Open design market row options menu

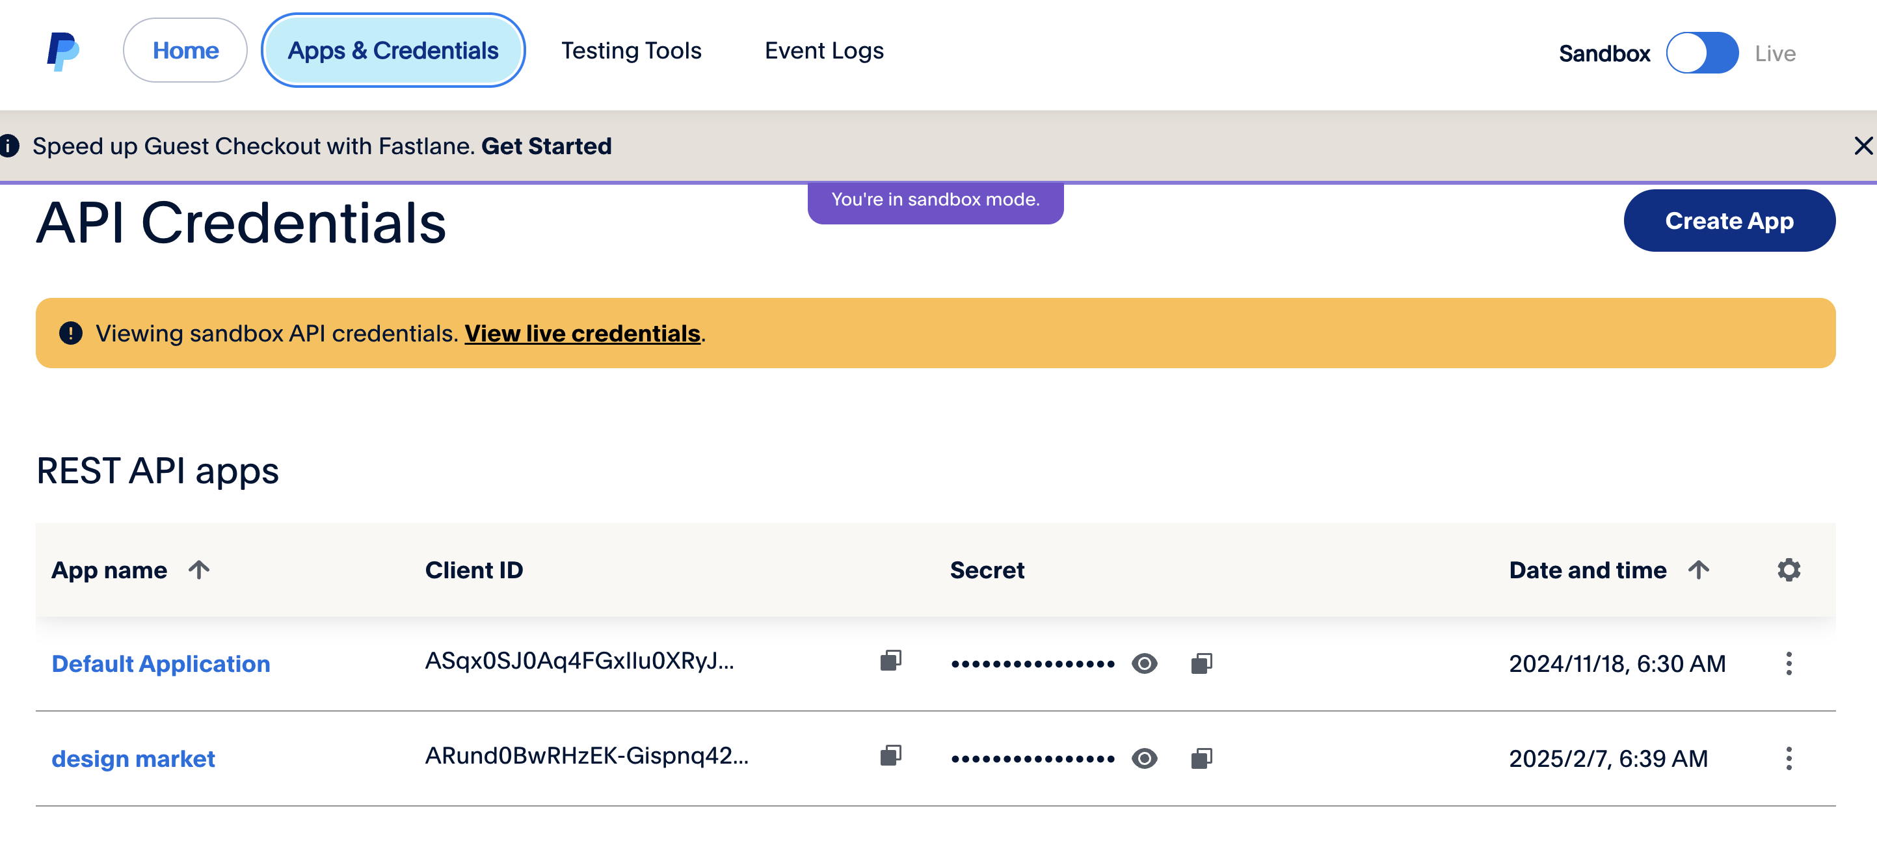point(1789,758)
